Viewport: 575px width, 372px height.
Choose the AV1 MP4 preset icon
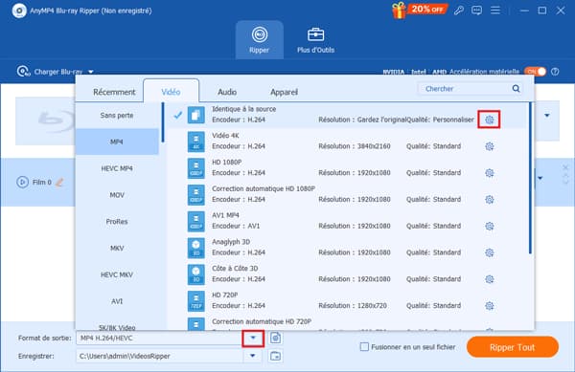pyautogui.click(x=195, y=221)
